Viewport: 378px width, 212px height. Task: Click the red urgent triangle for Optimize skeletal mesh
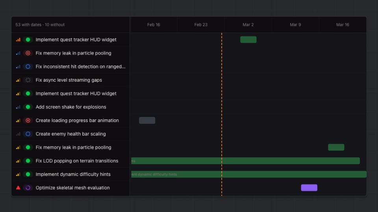click(18, 188)
